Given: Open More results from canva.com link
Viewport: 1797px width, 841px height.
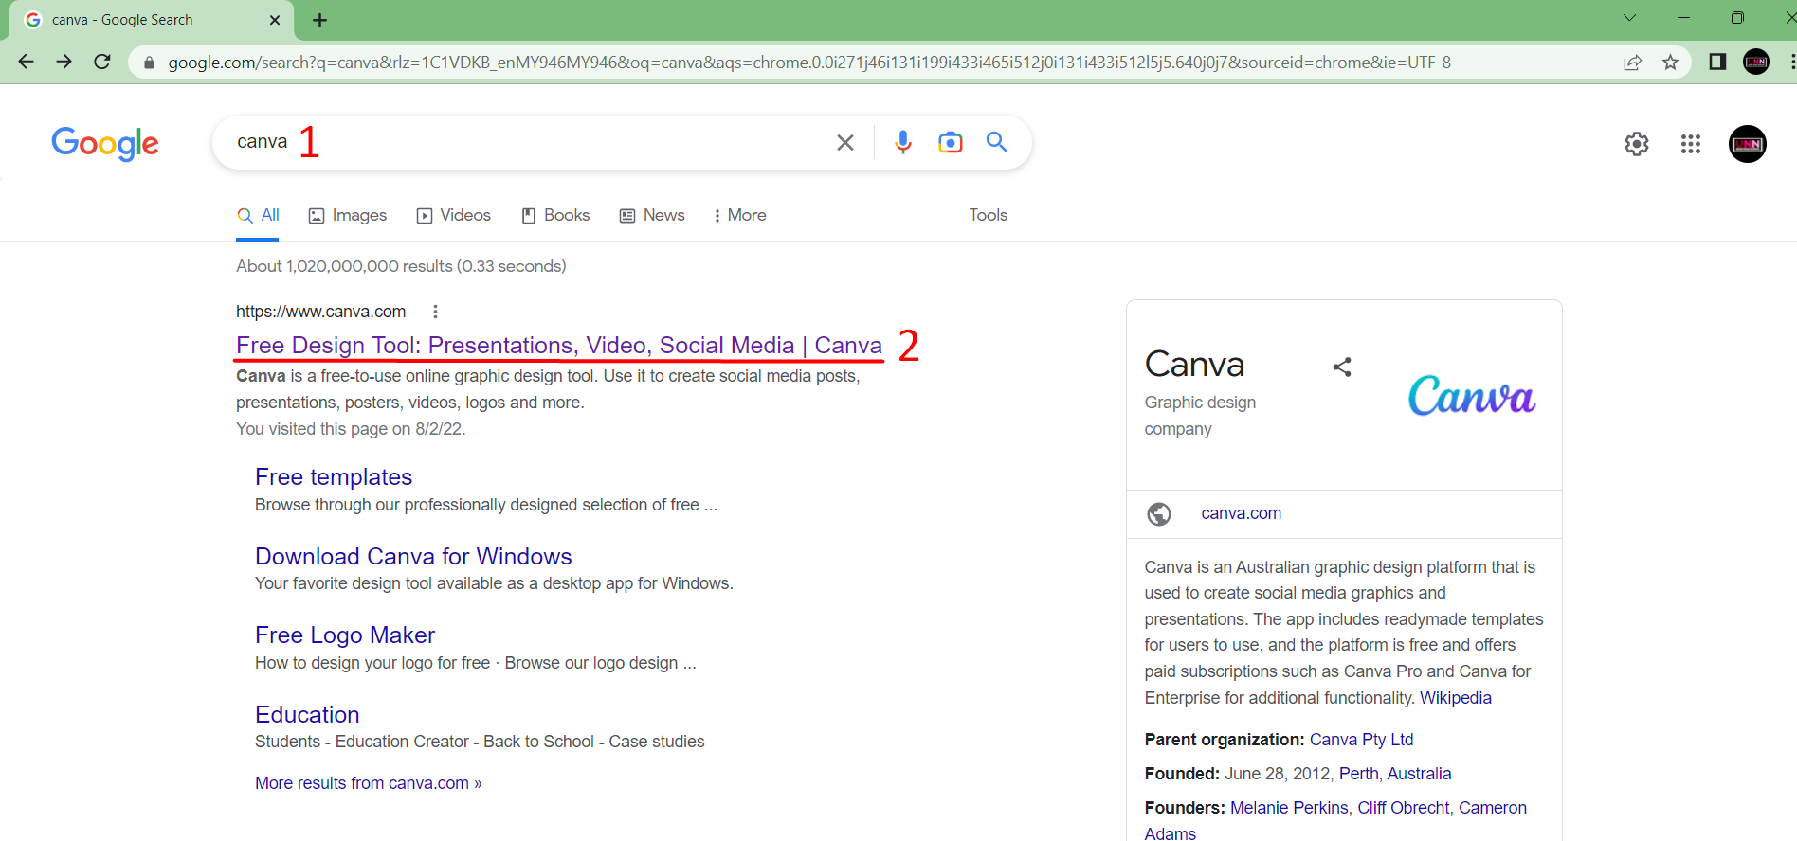Looking at the screenshot, I should tap(369, 783).
